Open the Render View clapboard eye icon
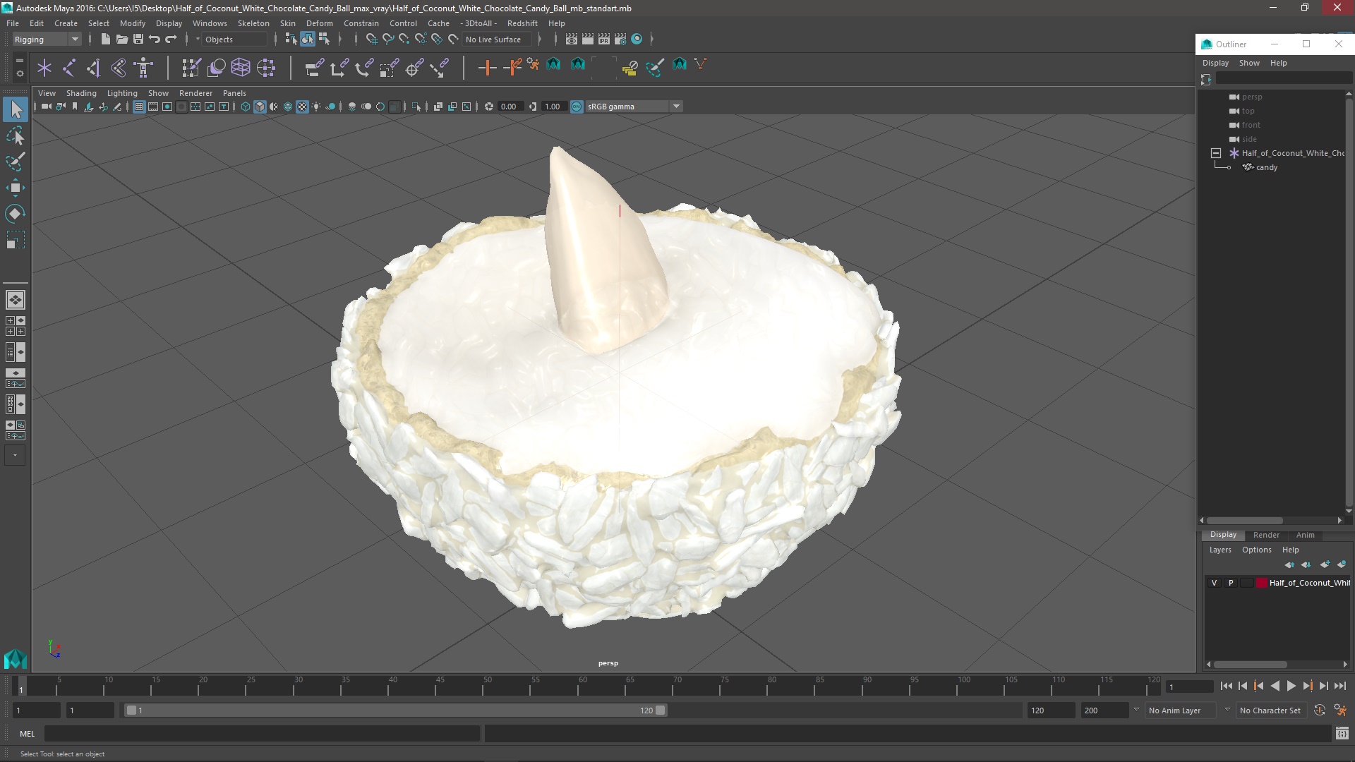Image resolution: width=1355 pixels, height=762 pixels. [x=572, y=40]
